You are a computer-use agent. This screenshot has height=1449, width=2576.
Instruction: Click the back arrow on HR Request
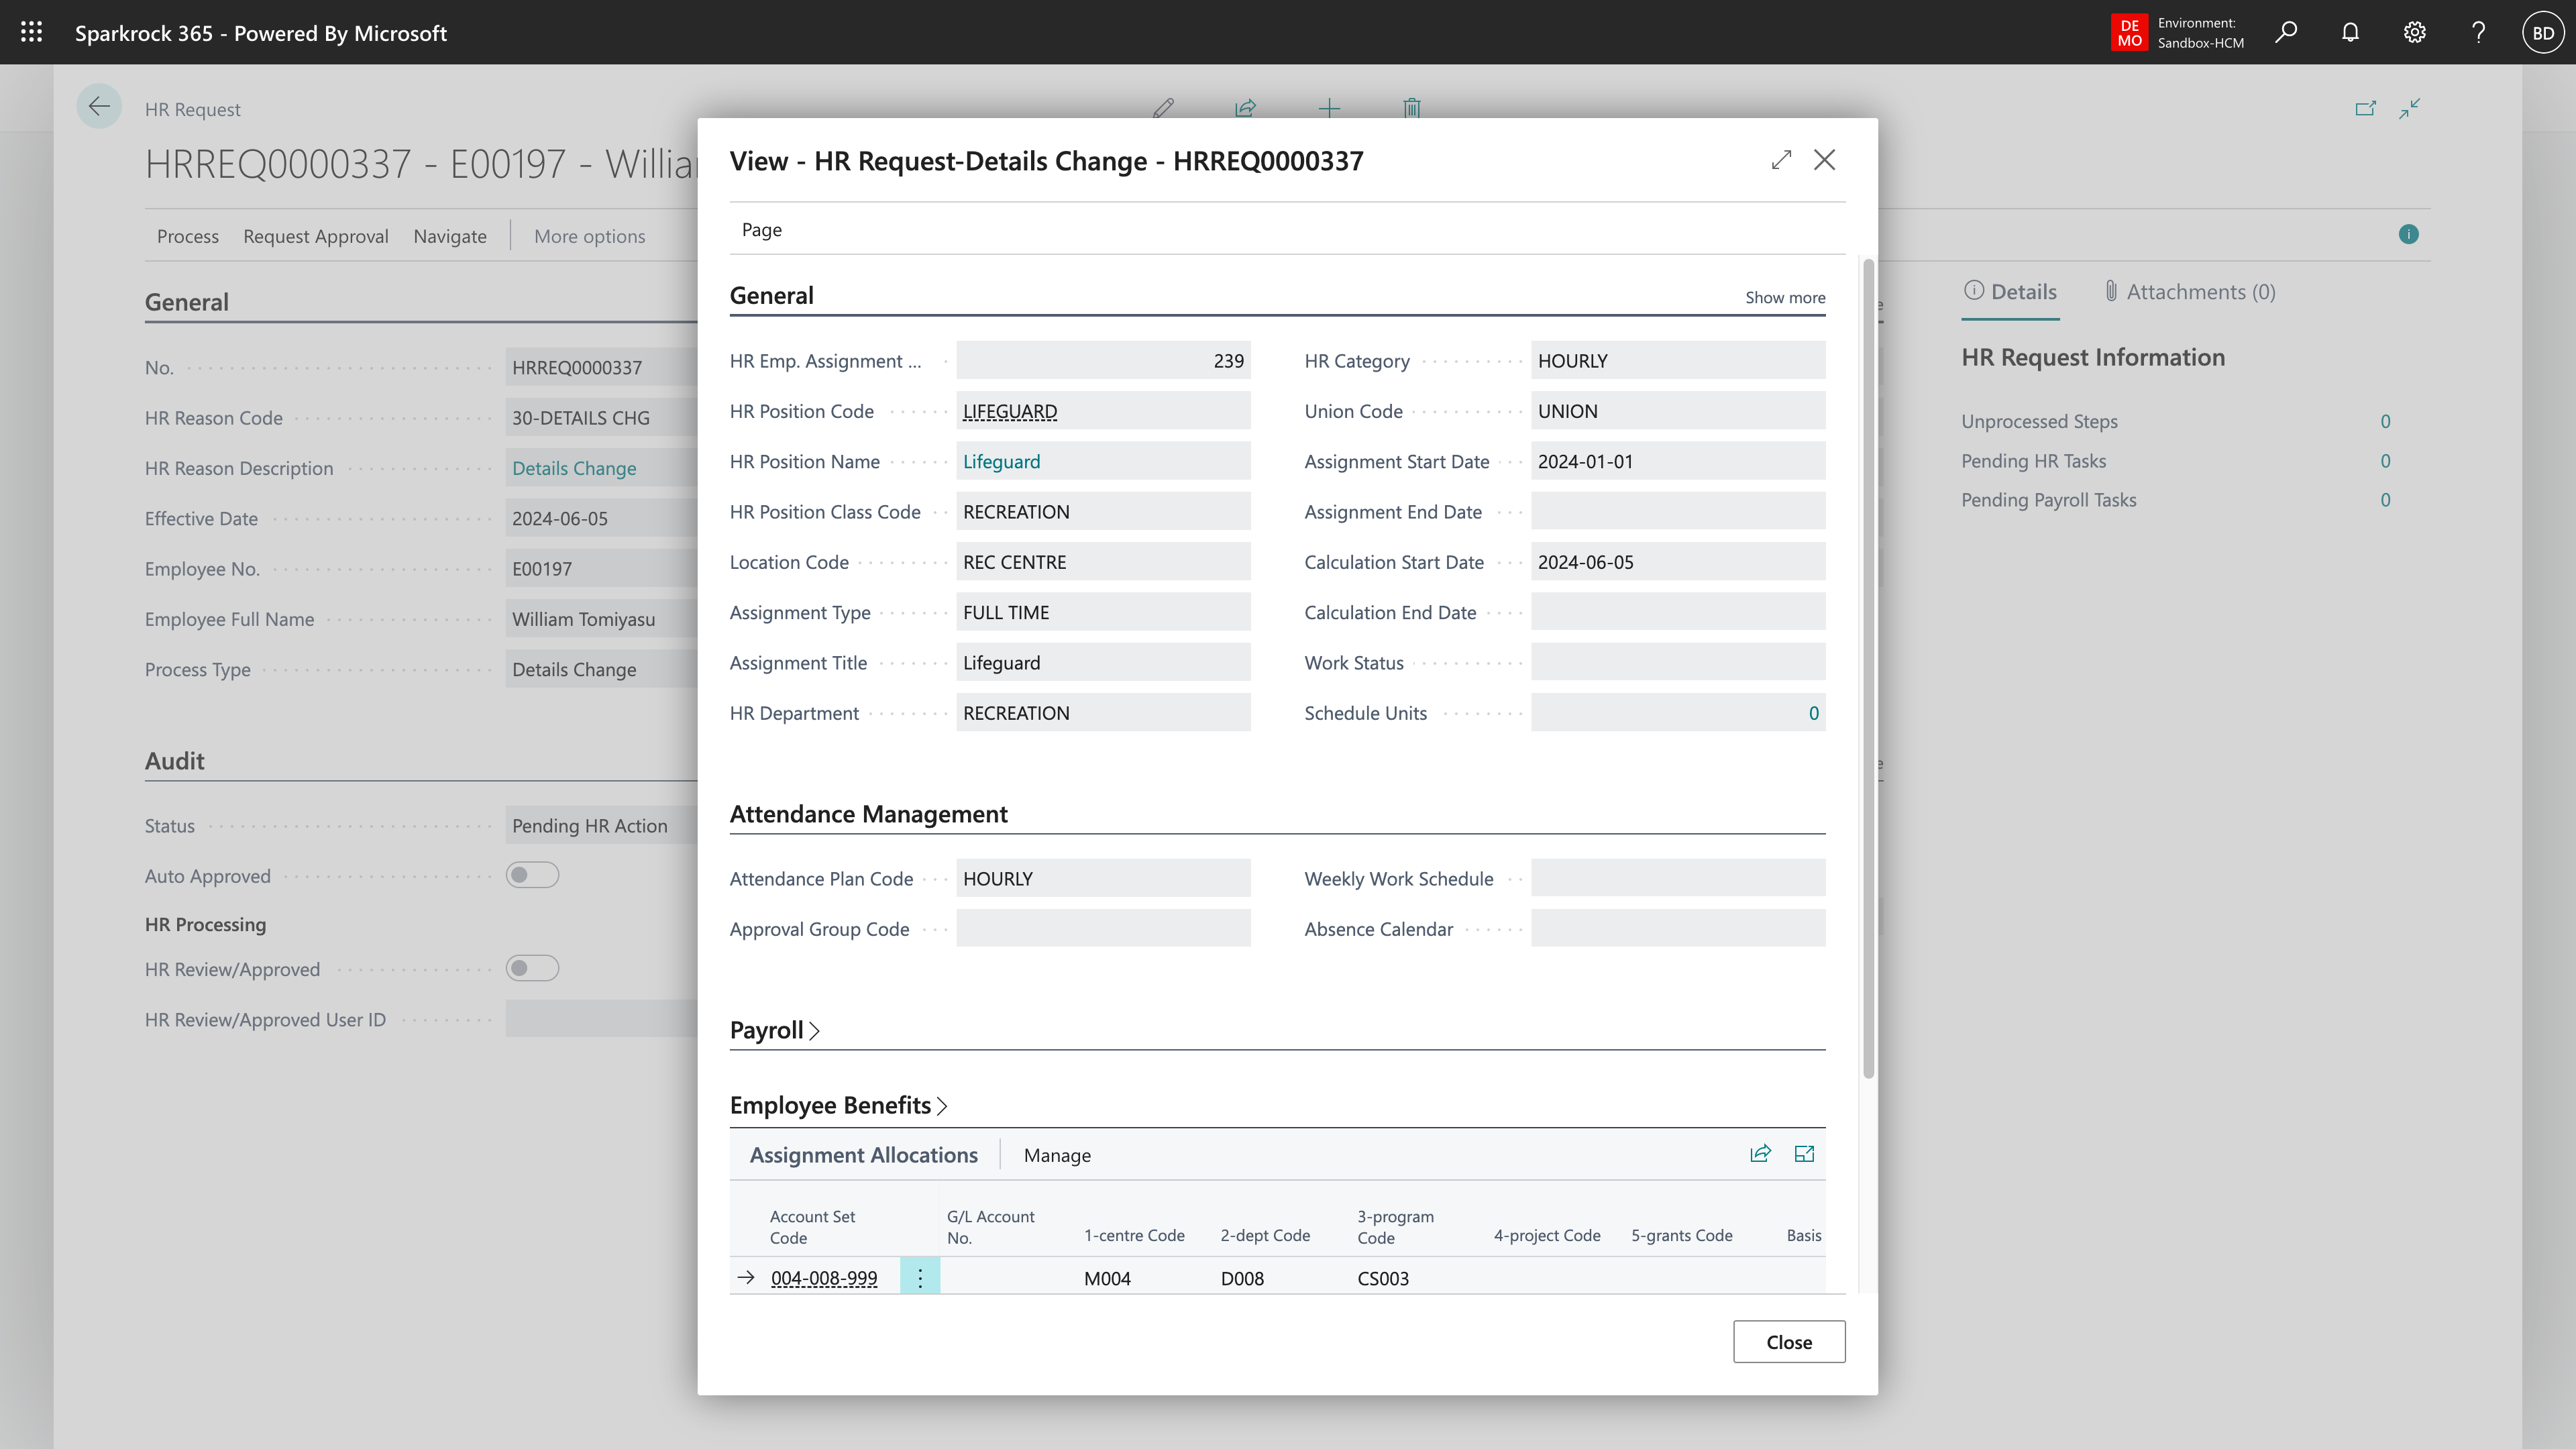tap(99, 107)
